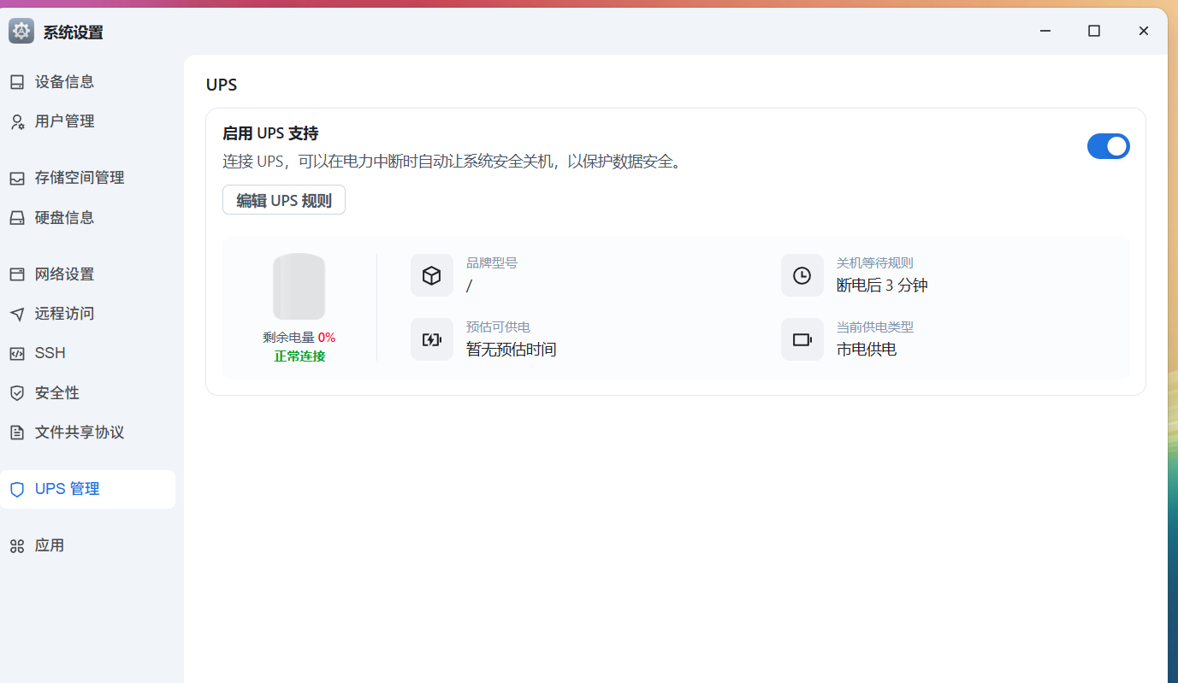The height and width of the screenshot is (683, 1178).
Task: Minimize the 系统设置 window
Action: [x=1045, y=31]
